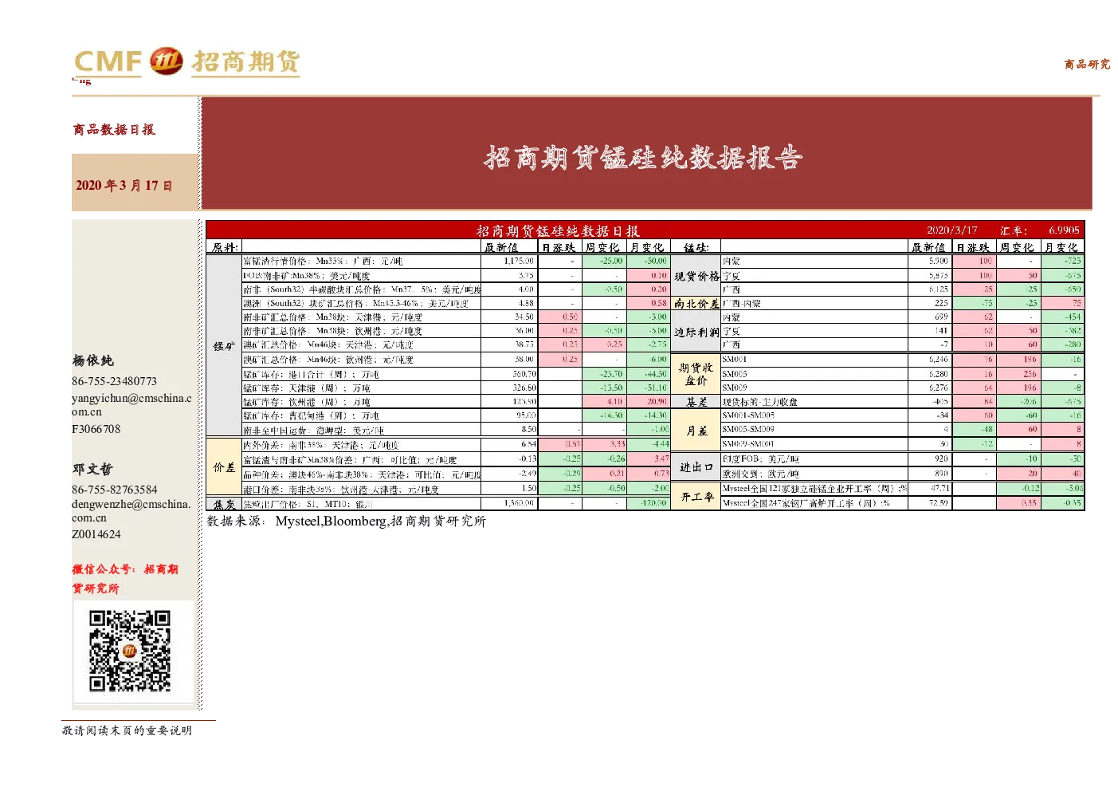
Task: Click the 商品数据日报 sidebar heading
Action: click(x=114, y=129)
